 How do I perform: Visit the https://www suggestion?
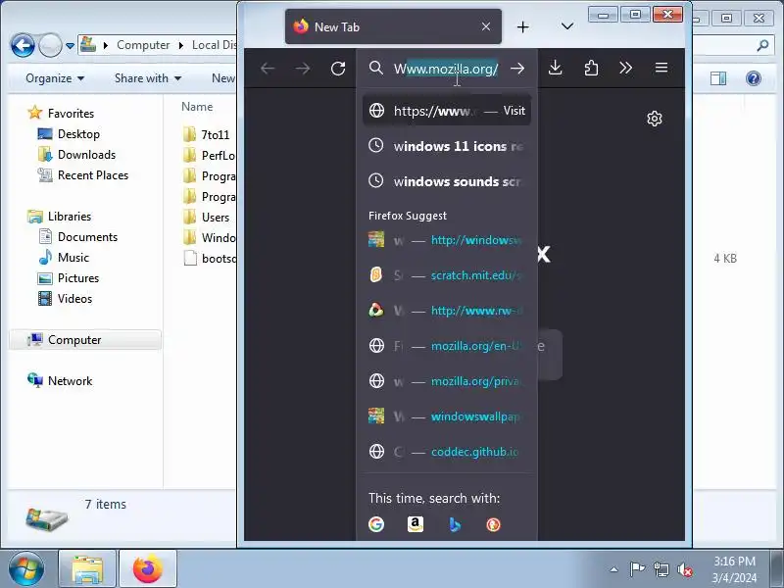pos(447,111)
